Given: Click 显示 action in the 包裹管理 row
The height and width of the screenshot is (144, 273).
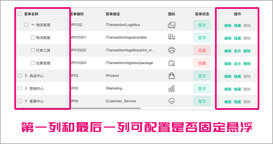Looking at the screenshot, I should [x=237, y=64].
